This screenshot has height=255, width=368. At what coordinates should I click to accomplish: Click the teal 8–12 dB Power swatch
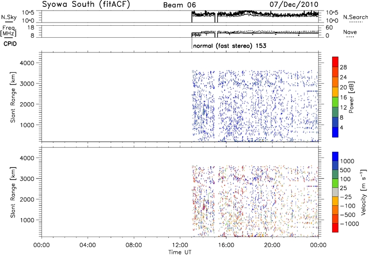click(335, 112)
